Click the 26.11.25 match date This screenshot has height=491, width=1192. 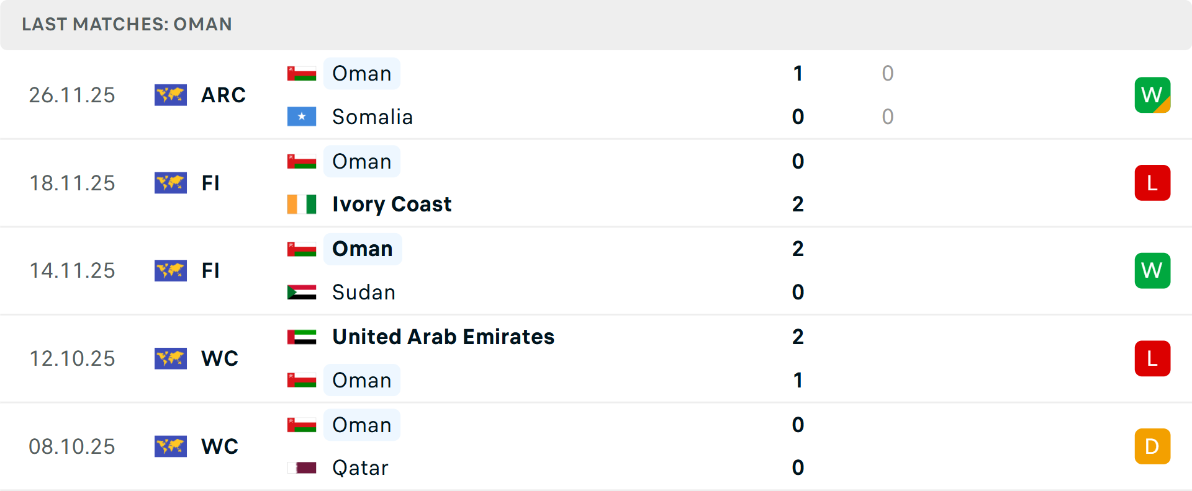click(x=72, y=95)
